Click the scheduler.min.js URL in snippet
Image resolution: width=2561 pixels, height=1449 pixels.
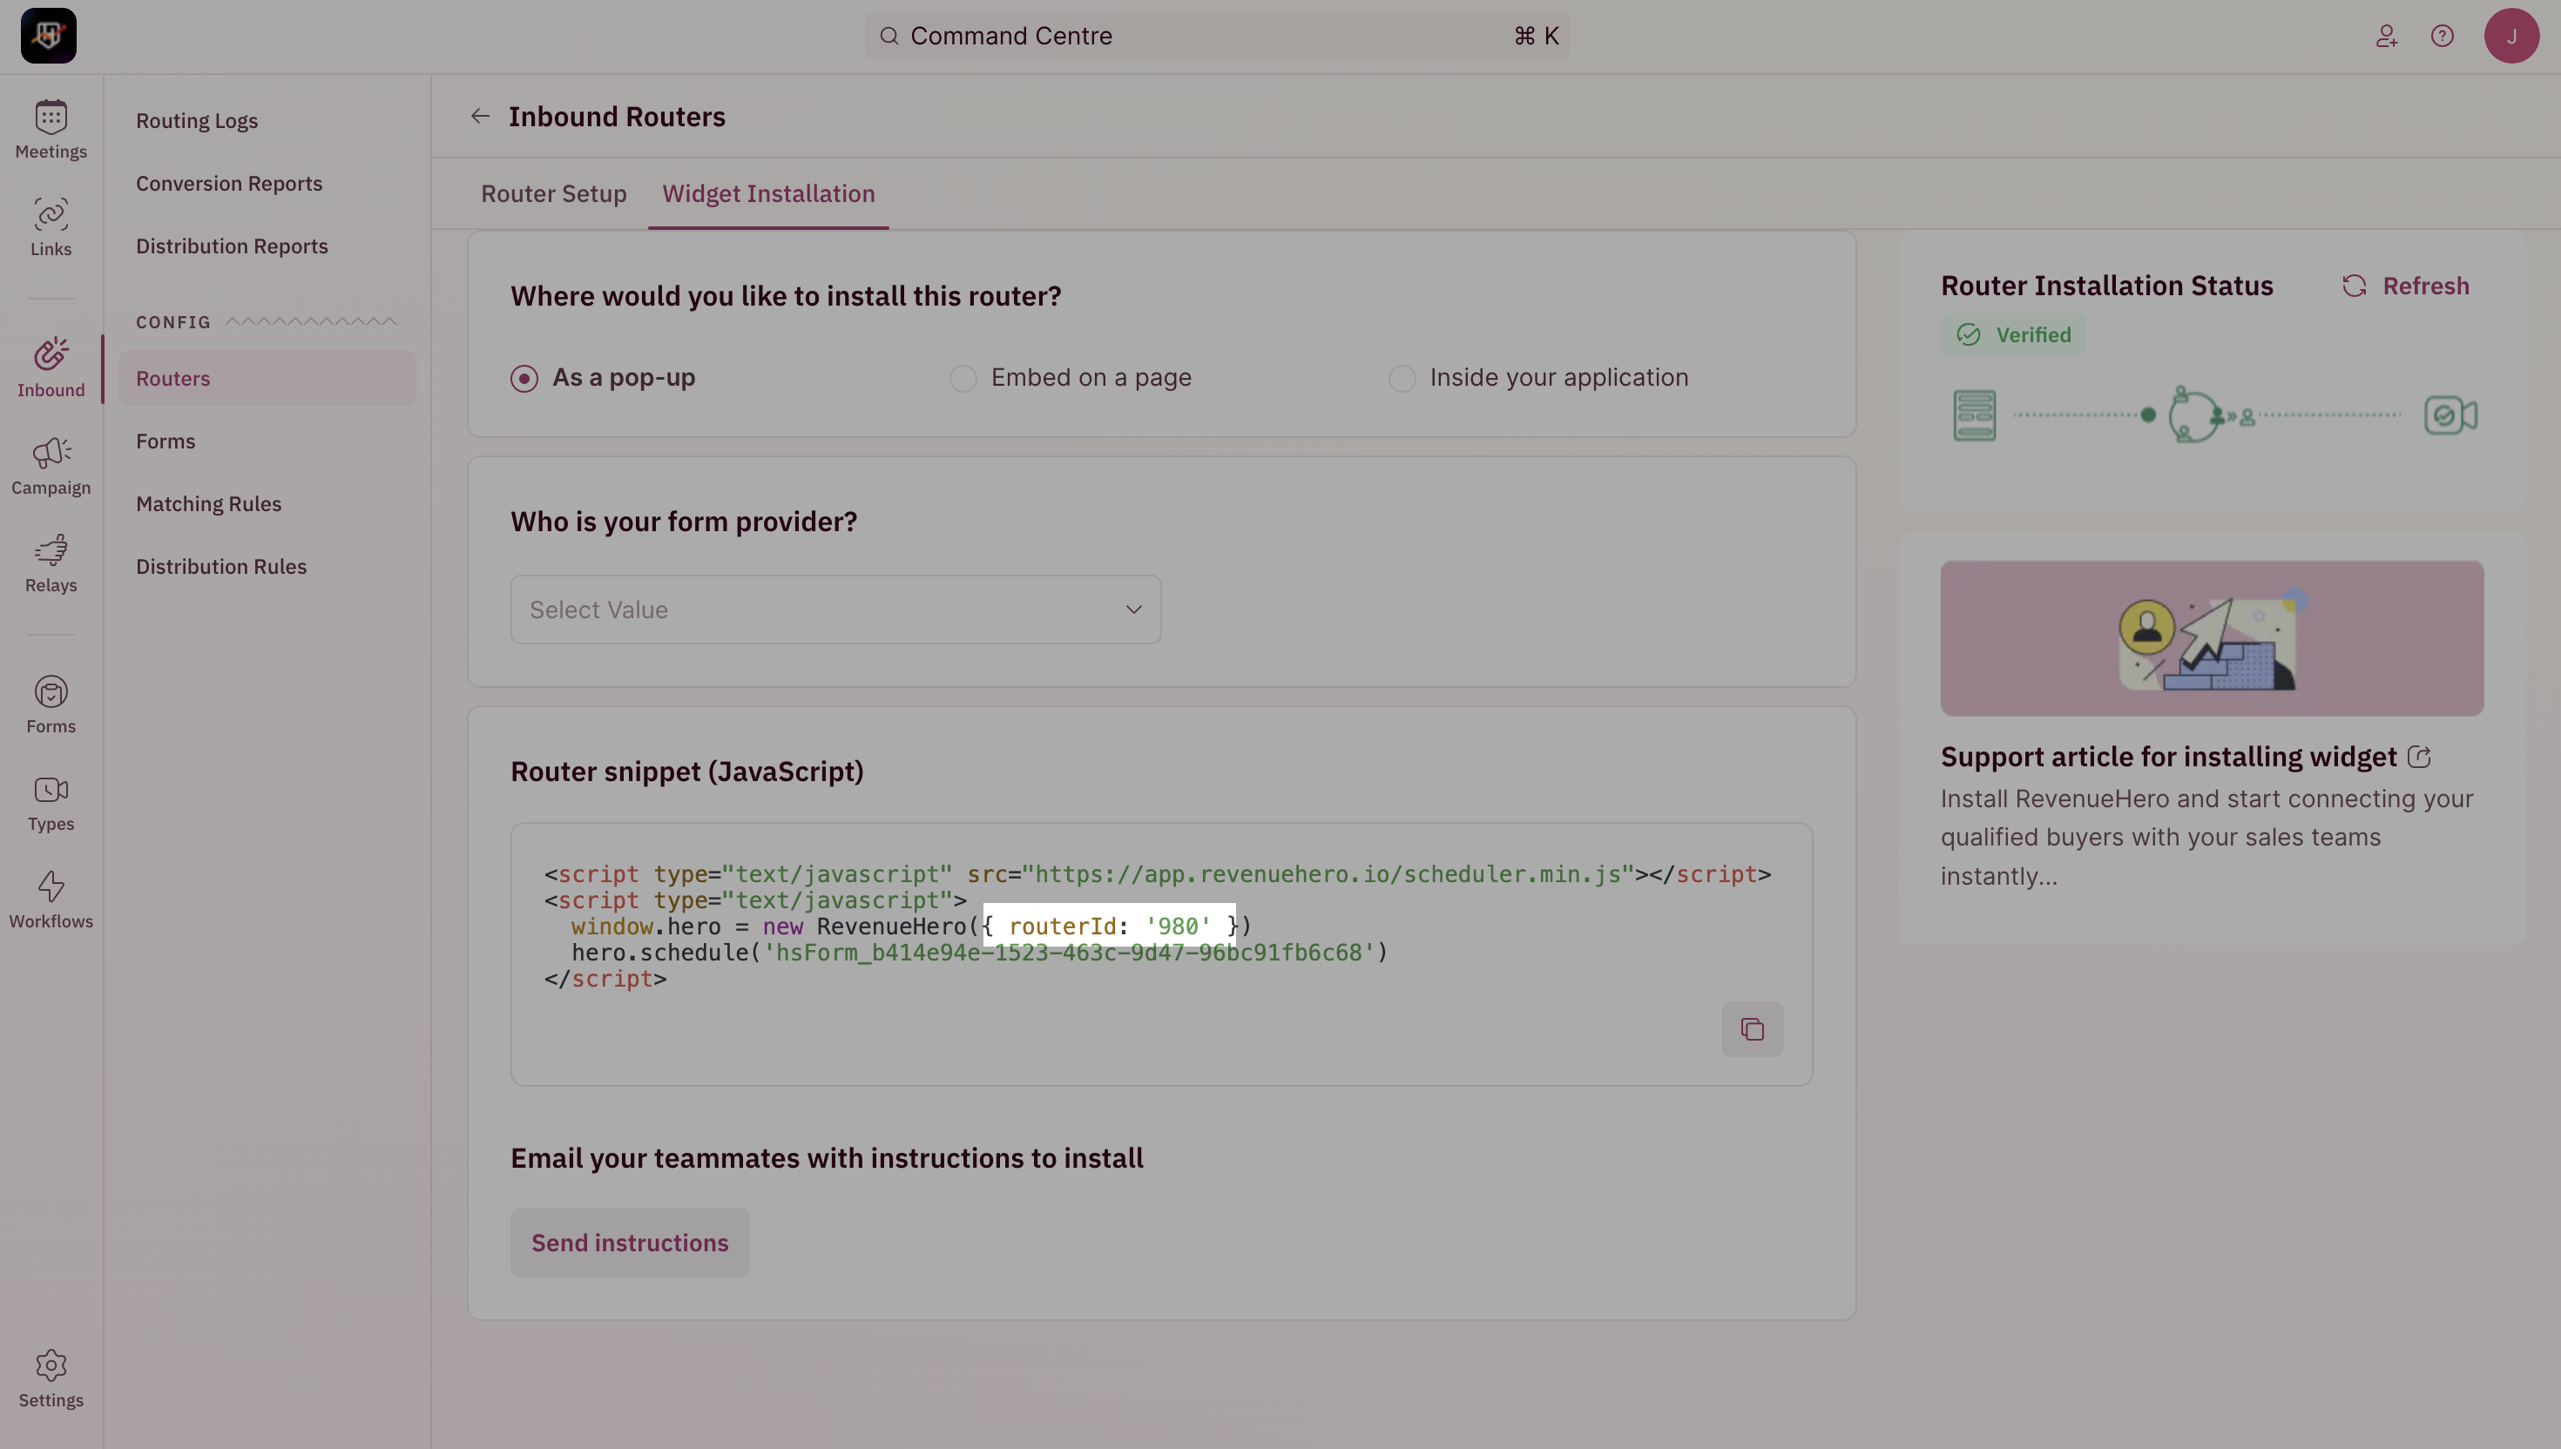click(x=1328, y=873)
